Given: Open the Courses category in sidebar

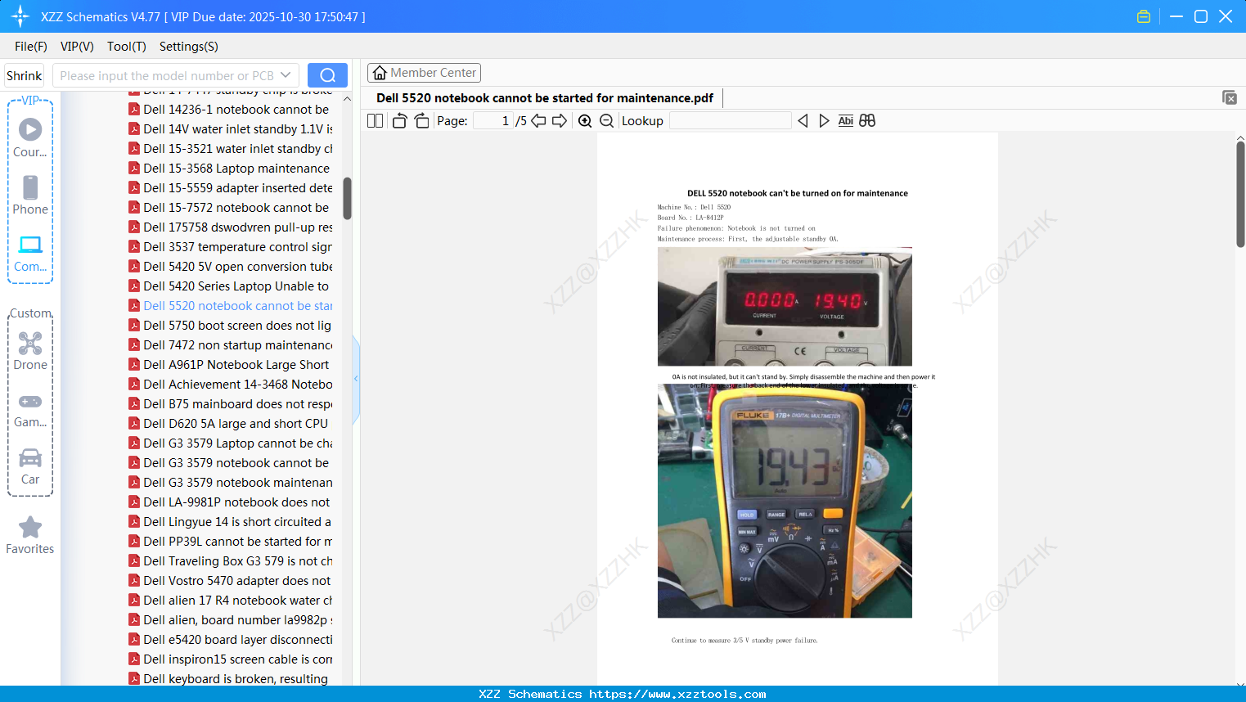Looking at the screenshot, I should coord(30,137).
